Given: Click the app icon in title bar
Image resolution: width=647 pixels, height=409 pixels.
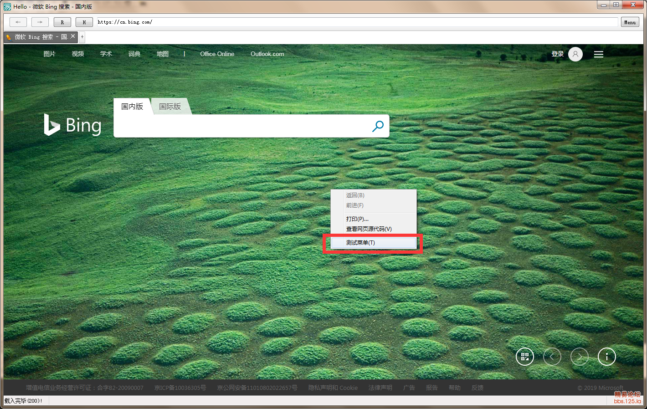Looking at the screenshot, I should pyautogui.click(x=7, y=7).
